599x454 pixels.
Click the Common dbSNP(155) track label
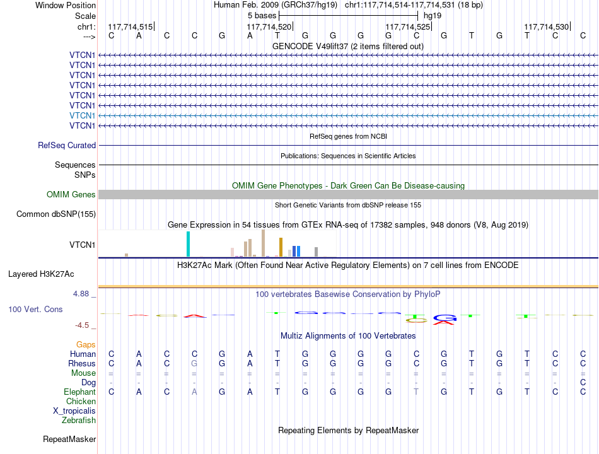(55, 214)
